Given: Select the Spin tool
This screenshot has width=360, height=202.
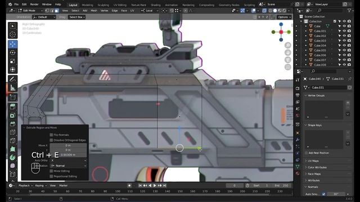Looking at the screenshot, I should [x=12, y=158].
